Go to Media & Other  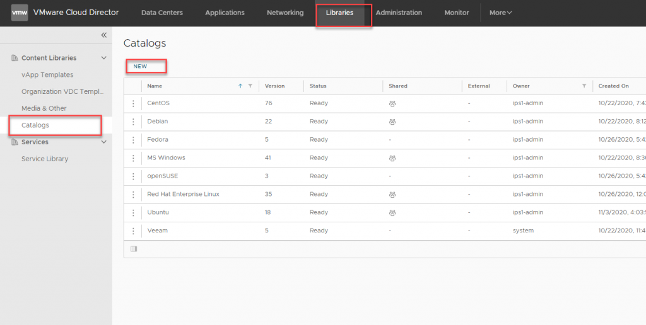point(44,108)
